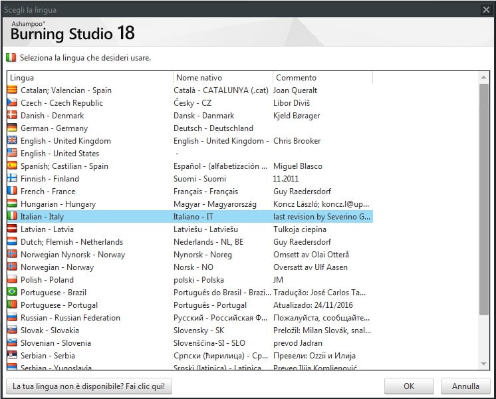
Task: Click comment 'Miguel Blasco'
Action: tap(298, 166)
